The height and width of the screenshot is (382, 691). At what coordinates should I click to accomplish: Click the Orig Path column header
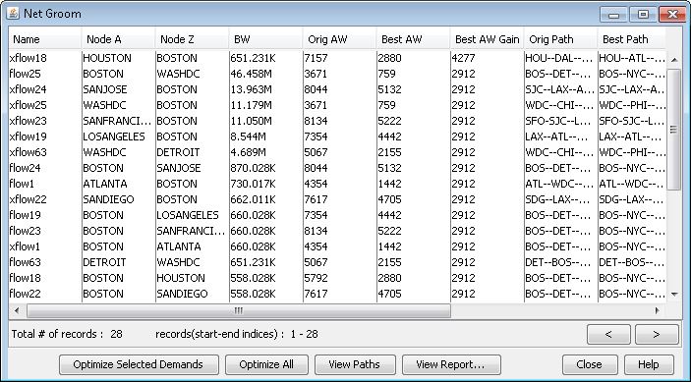point(560,39)
